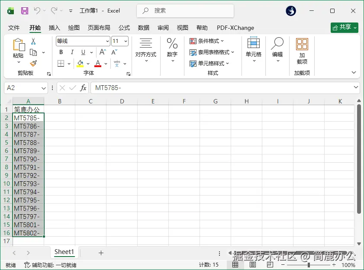
Task: Click in the 搜索 search box
Action: tap(185, 11)
